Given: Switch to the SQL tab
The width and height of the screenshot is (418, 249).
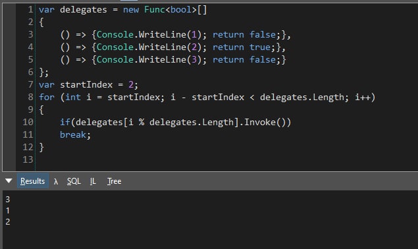Looking at the screenshot, I should [x=74, y=181].
